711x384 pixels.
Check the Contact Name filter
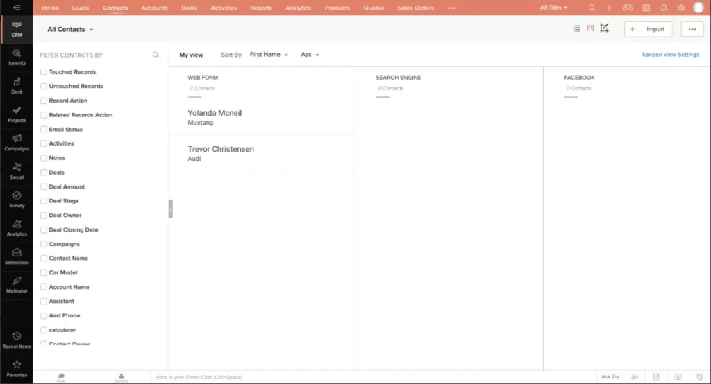coord(44,258)
